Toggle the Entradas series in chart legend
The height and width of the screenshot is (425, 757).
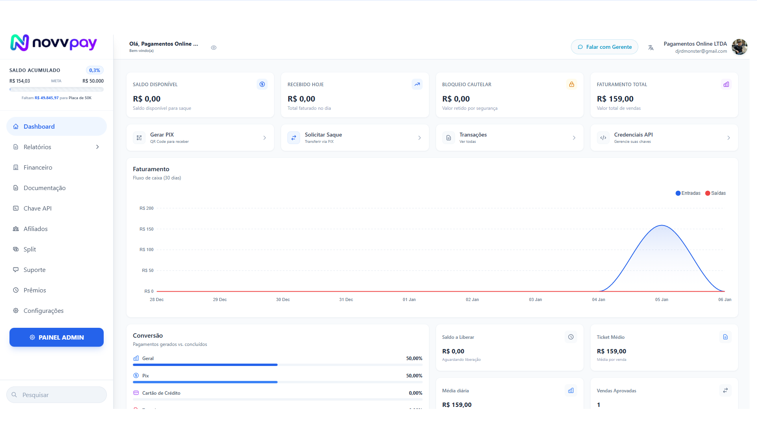click(x=688, y=193)
